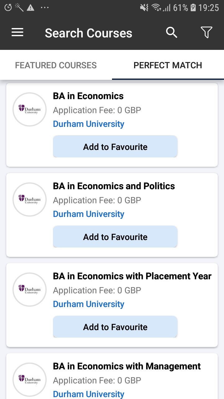The width and height of the screenshot is (224, 399).
Task: Add BA in Economics to favourites
Action: point(115,147)
